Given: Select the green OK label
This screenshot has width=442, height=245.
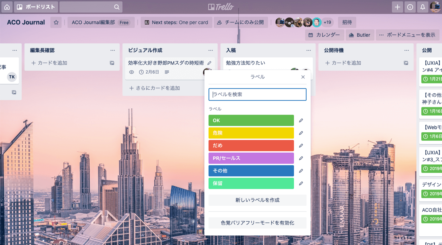Looking at the screenshot, I should pos(251,120).
